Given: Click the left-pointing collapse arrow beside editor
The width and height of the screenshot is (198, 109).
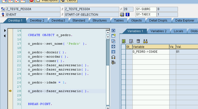Looking at the screenshot, I should pyautogui.click(x=4, y=36).
